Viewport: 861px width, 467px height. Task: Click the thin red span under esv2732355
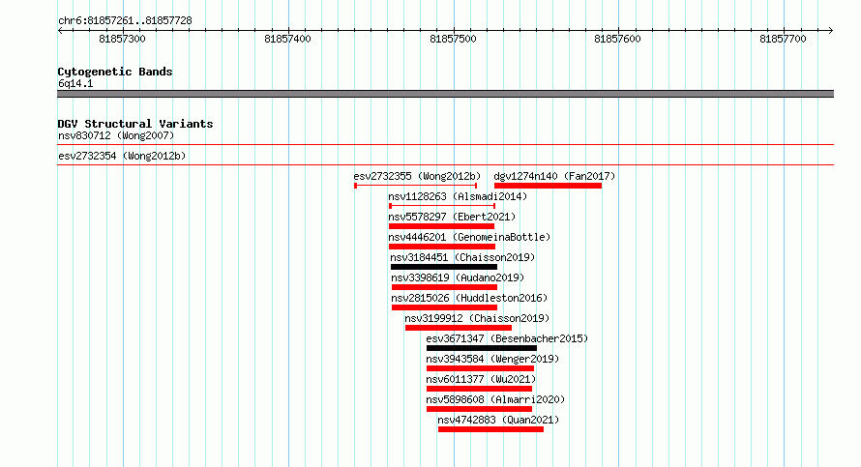[416, 186]
